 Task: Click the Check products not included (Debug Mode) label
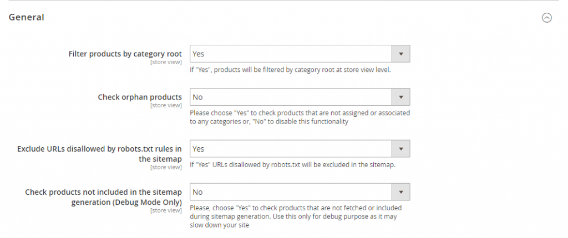[104, 197]
